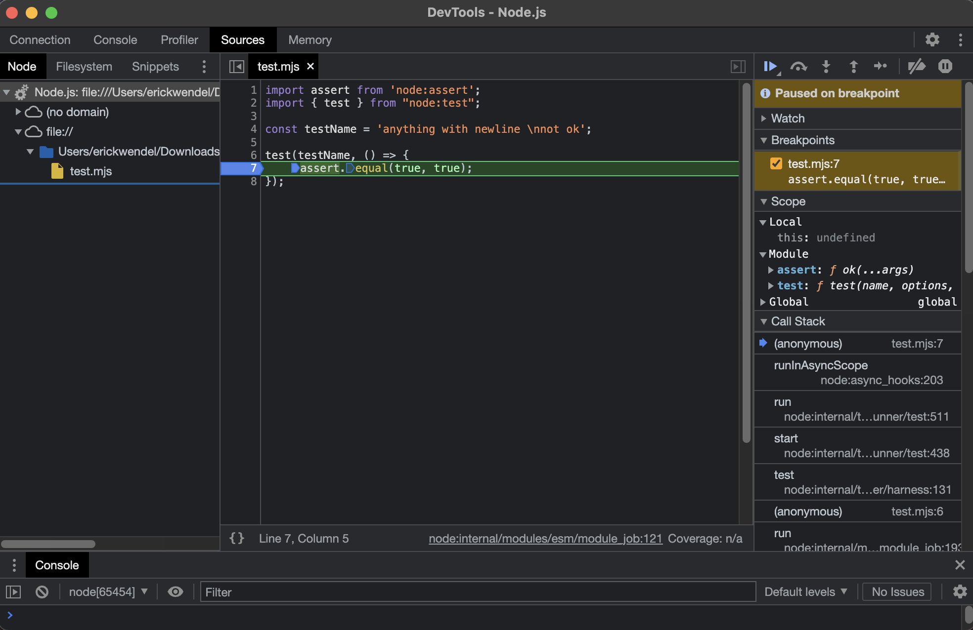The image size is (973, 630).
Task: Step over next function call
Action: (x=798, y=66)
